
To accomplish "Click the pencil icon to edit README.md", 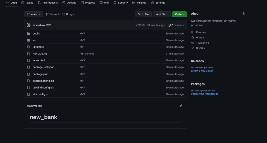I will coord(181,106).
